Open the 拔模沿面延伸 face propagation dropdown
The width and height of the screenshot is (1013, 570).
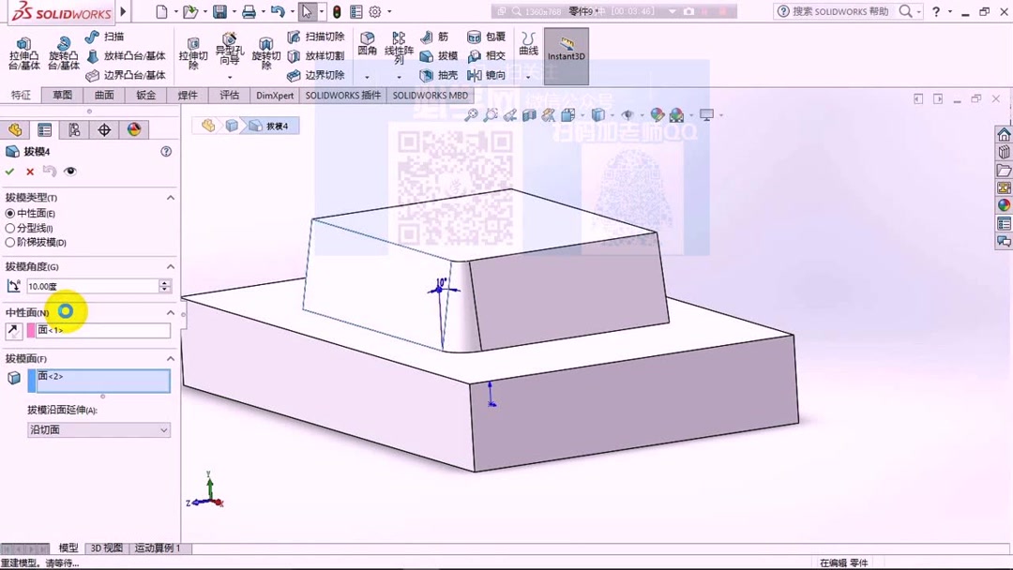point(98,429)
